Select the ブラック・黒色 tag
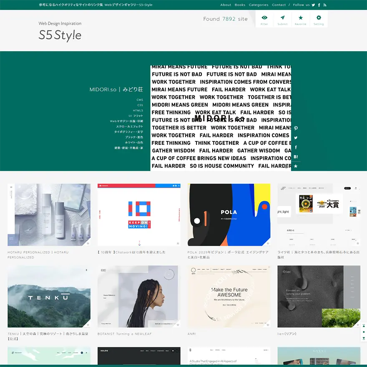The width and height of the screenshot is (367, 367). point(134,137)
